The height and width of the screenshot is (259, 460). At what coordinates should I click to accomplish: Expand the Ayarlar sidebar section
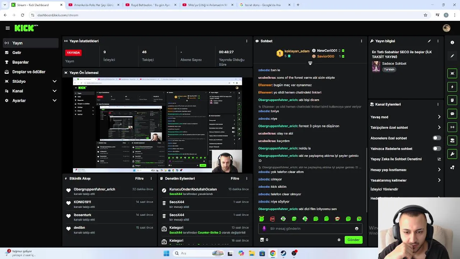click(55, 101)
